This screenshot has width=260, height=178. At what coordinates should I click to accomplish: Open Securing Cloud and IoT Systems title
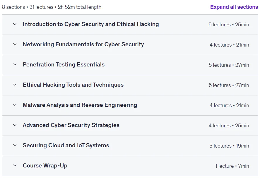66,146
